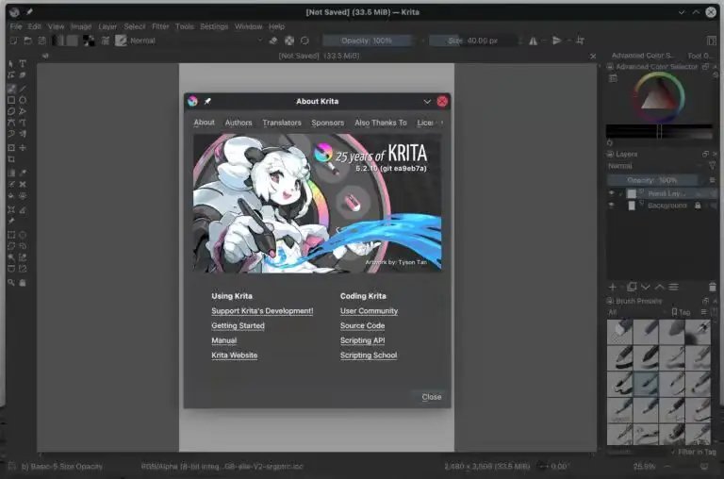Toggle horizontal mirror tool
The image size is (724, 479).
(534, 41)
